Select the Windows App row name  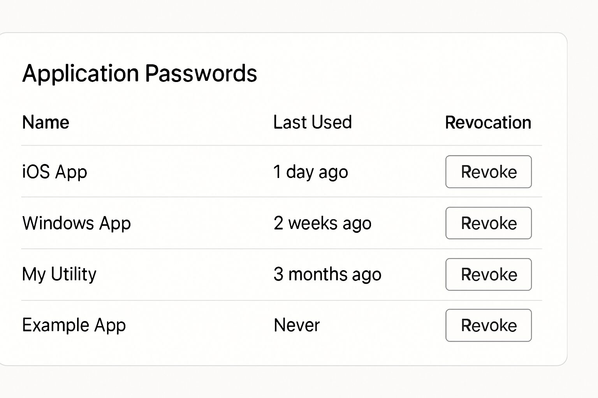pos(76,223)
